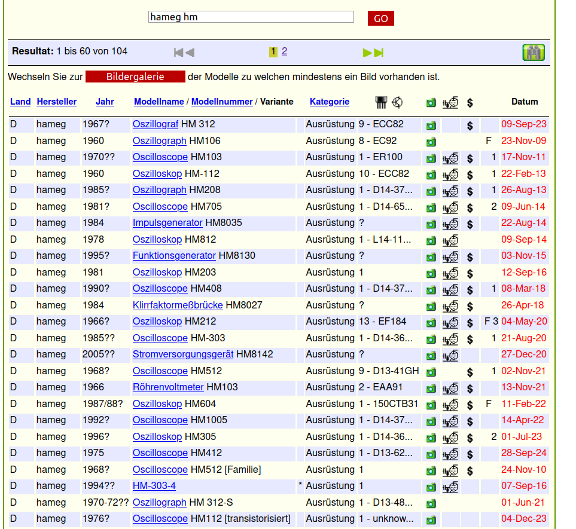576x529 pixels.
Task: Go to next results page arrow
Action: (x=367, y=53)
